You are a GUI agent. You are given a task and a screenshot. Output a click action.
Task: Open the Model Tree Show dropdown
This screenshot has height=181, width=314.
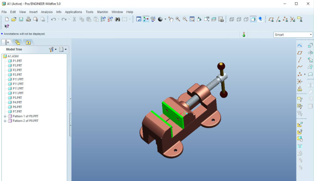(x=53, y=49)
